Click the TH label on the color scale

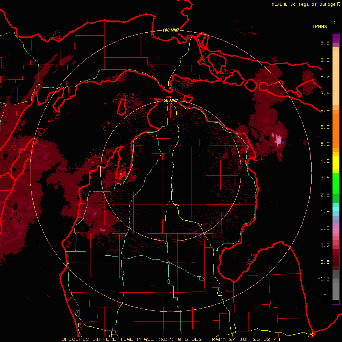(x=326, y=296)
